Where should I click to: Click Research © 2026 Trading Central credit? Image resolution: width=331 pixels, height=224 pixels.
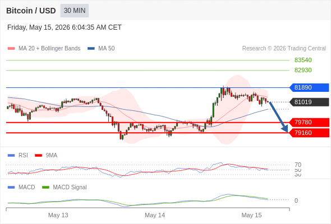pos(284,49)
